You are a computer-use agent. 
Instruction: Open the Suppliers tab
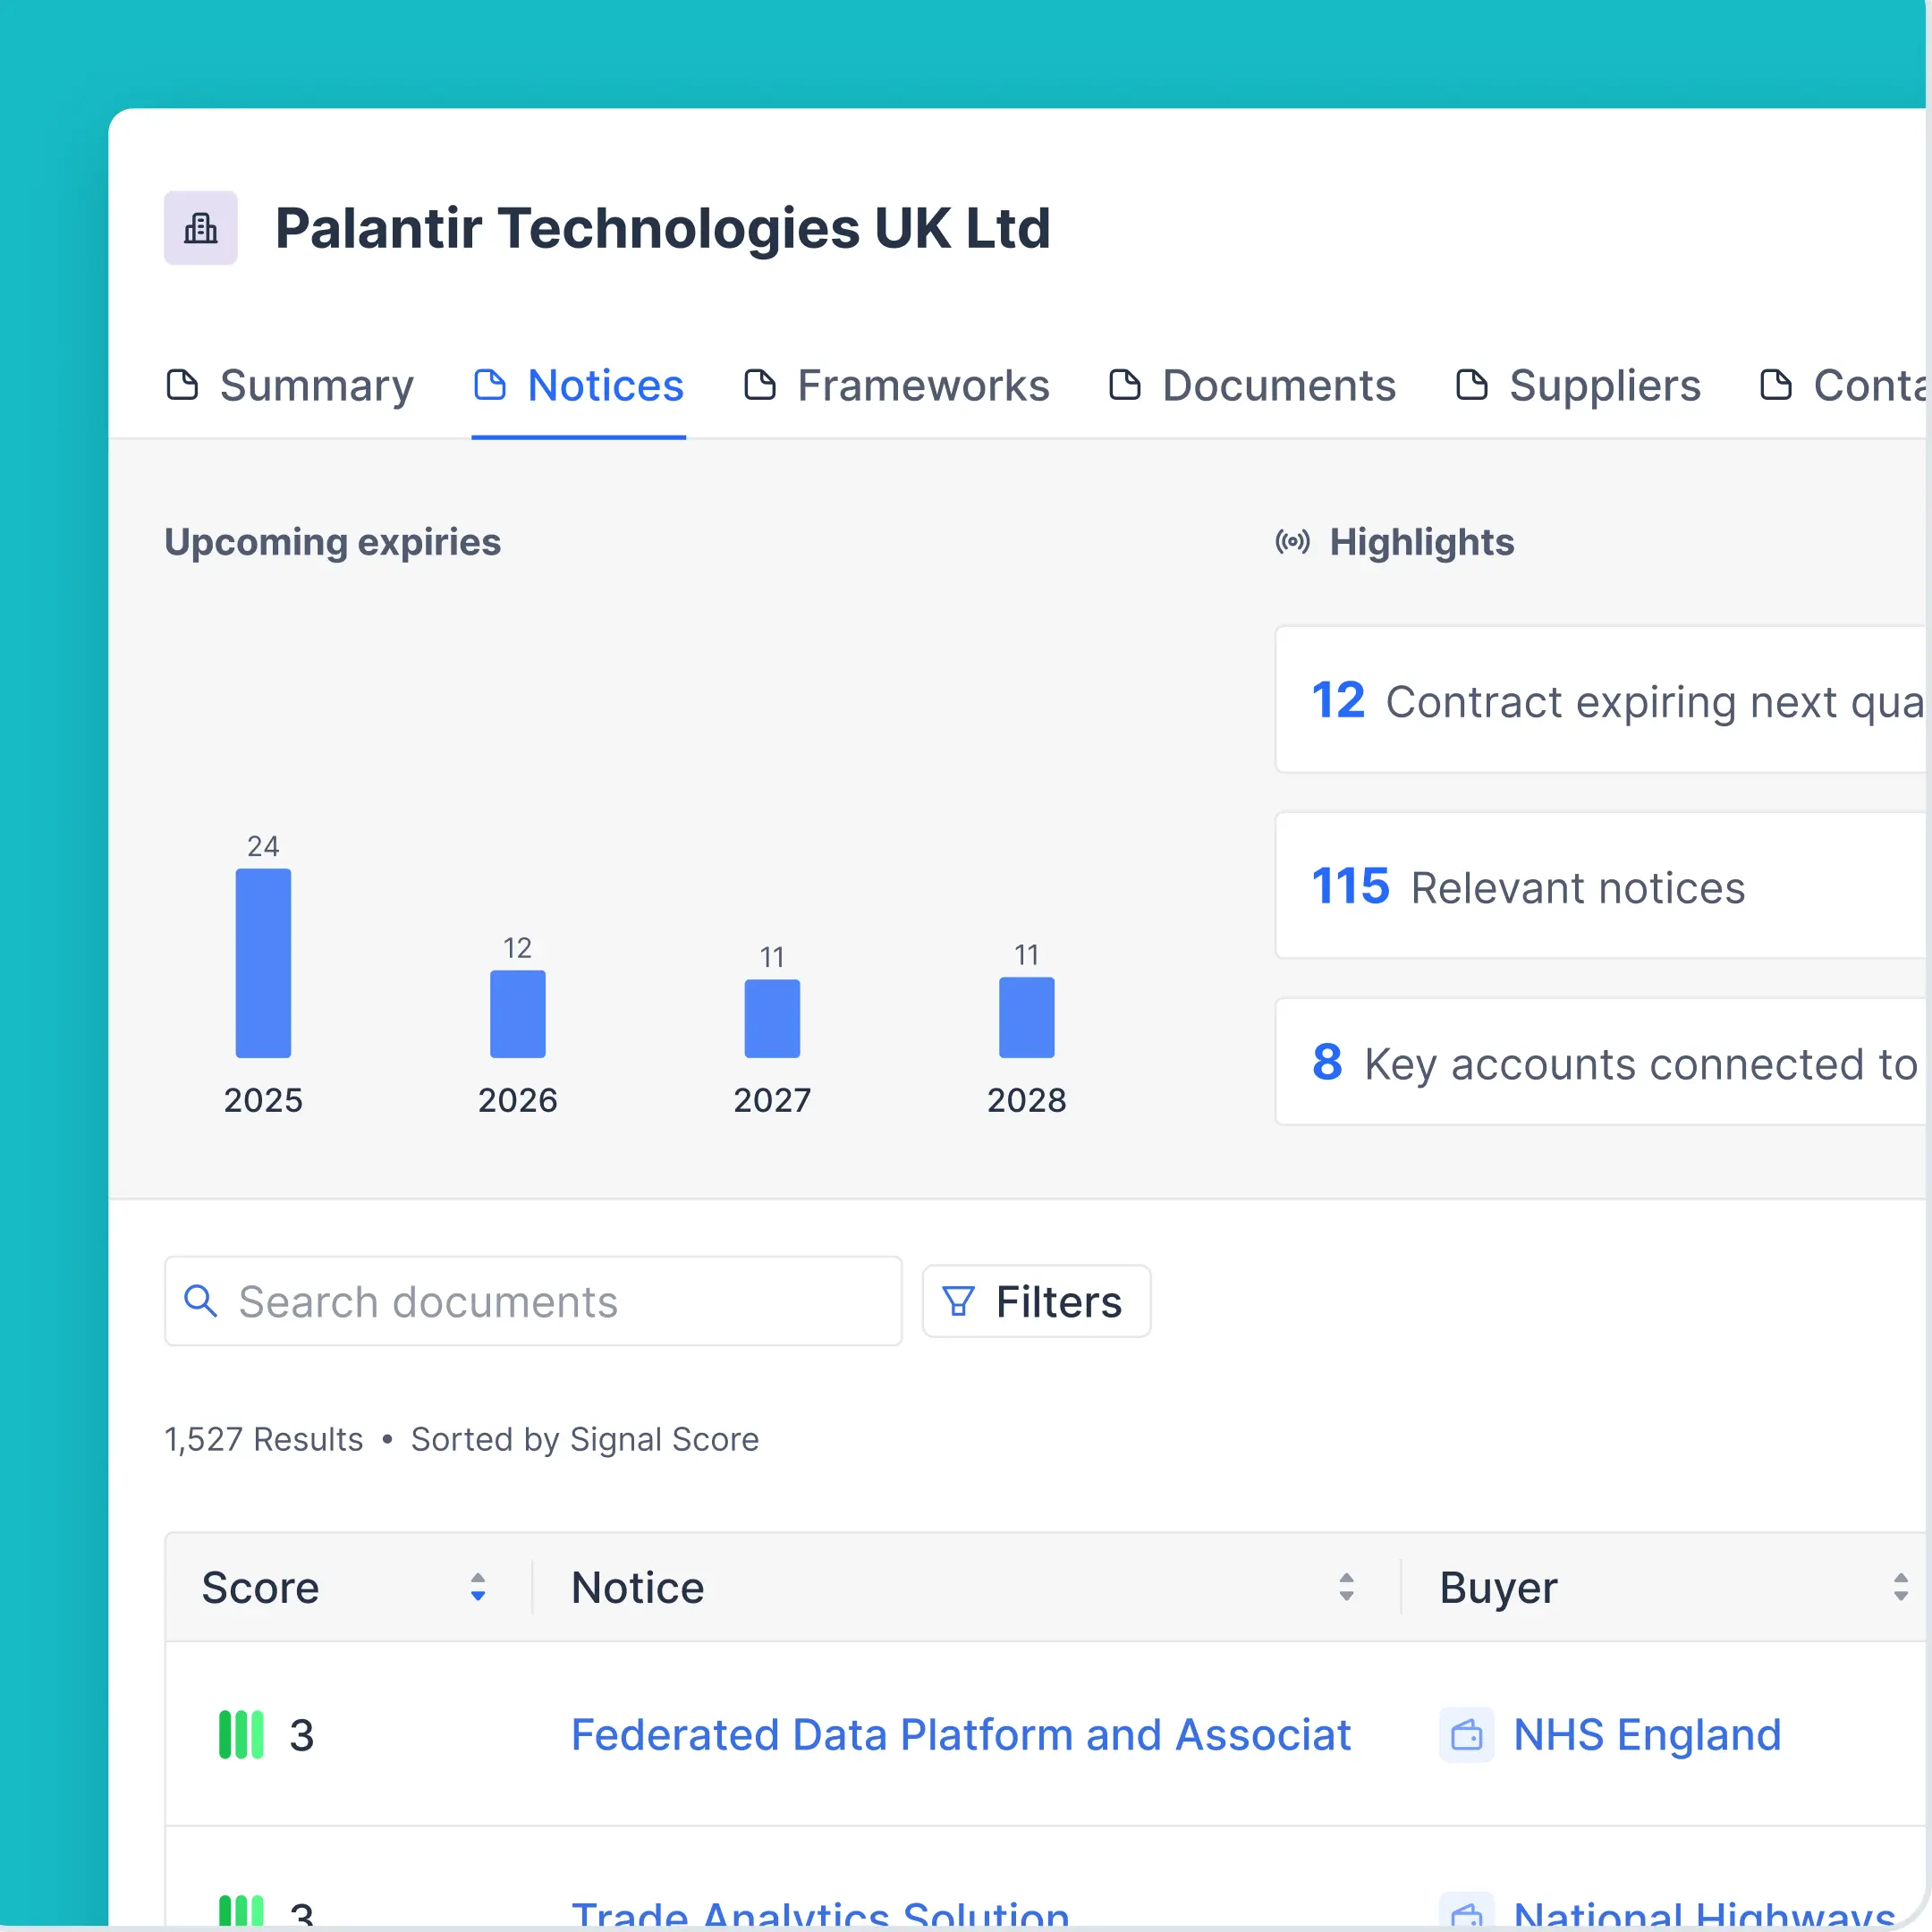(x=1578, y=386)
